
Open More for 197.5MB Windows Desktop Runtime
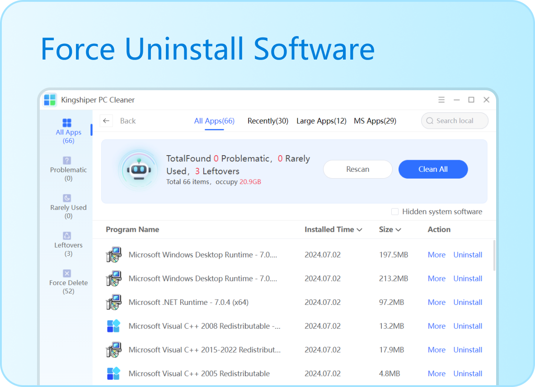(436, 255)
